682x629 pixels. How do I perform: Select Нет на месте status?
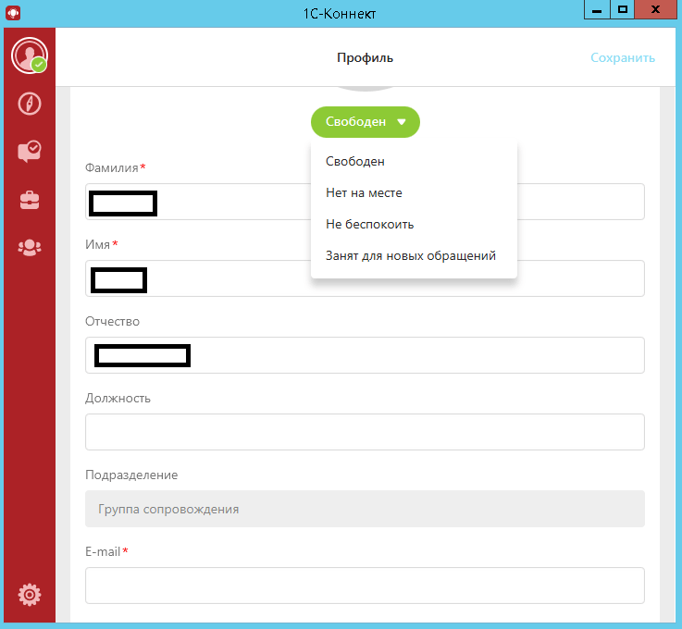(364, 193)
